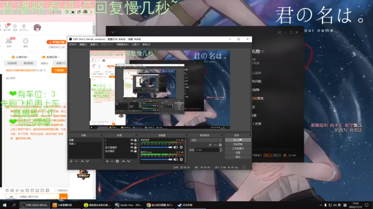
Task: Open the More circle icon in the web page
Action: click(x=26, y=41)
